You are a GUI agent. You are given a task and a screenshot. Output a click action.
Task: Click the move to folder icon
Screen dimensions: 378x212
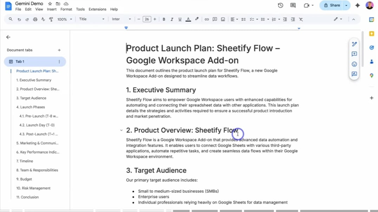tap(58, 4)
